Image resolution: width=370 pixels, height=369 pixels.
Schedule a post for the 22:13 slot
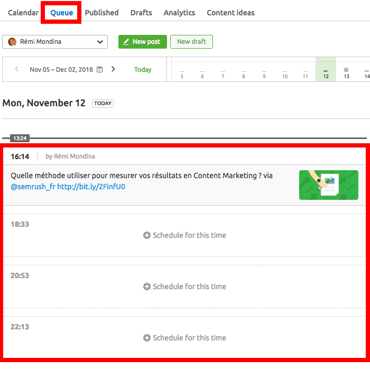[184, 338]
